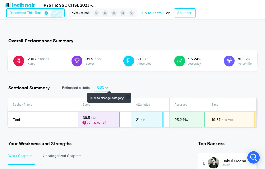
Task: Open the blue search chat bubble
Action: click(253, 158)
